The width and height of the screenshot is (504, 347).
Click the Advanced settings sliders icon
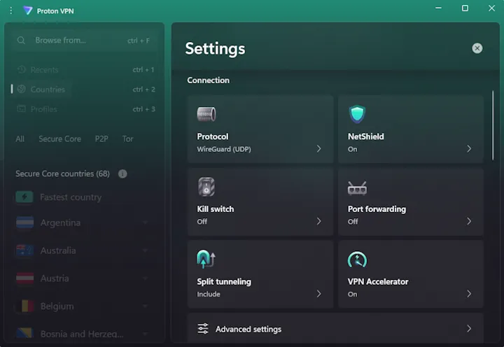point(203,329)
